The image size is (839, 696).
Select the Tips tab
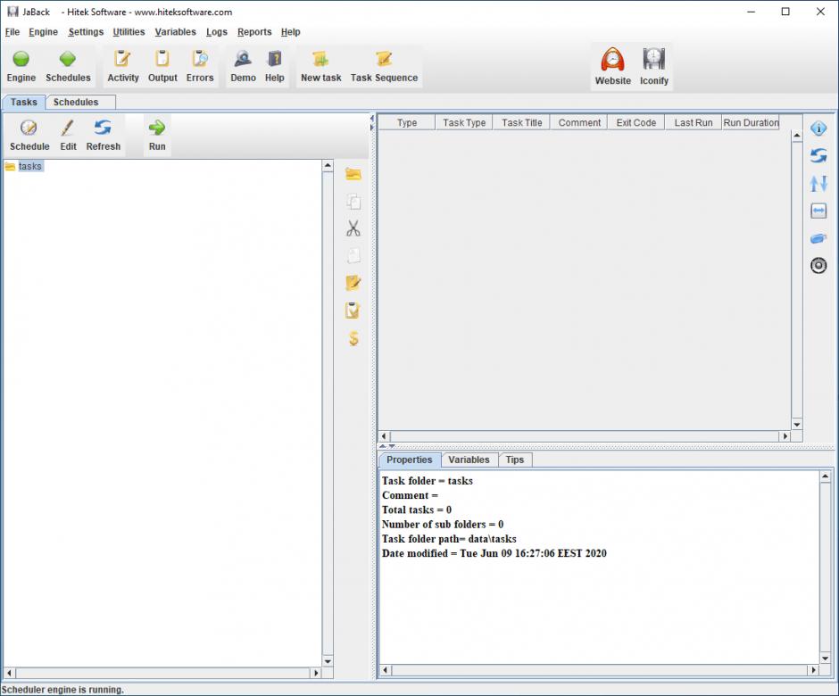coord(515,460)
